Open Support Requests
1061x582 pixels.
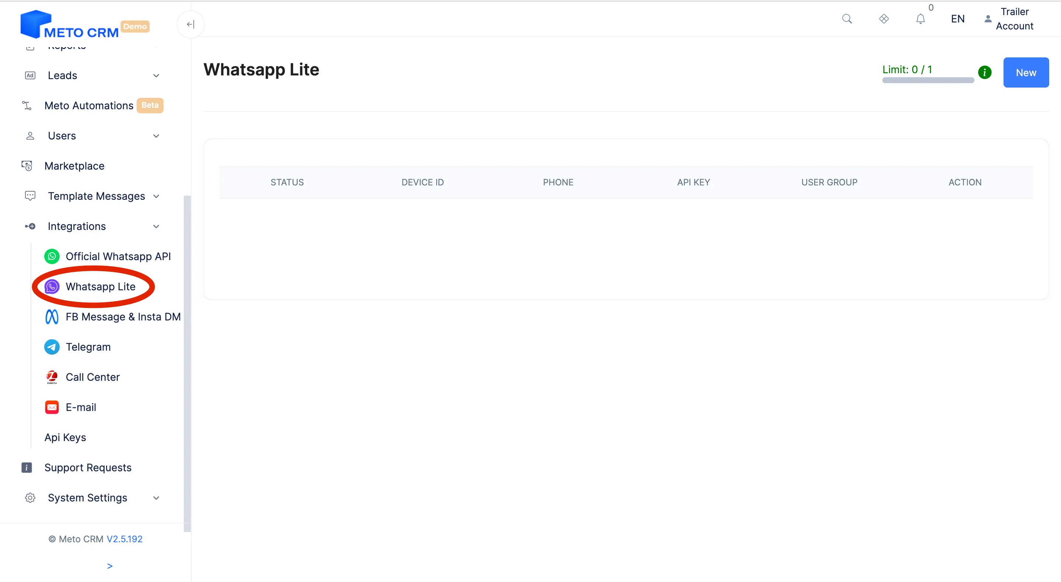pos(88,468)
